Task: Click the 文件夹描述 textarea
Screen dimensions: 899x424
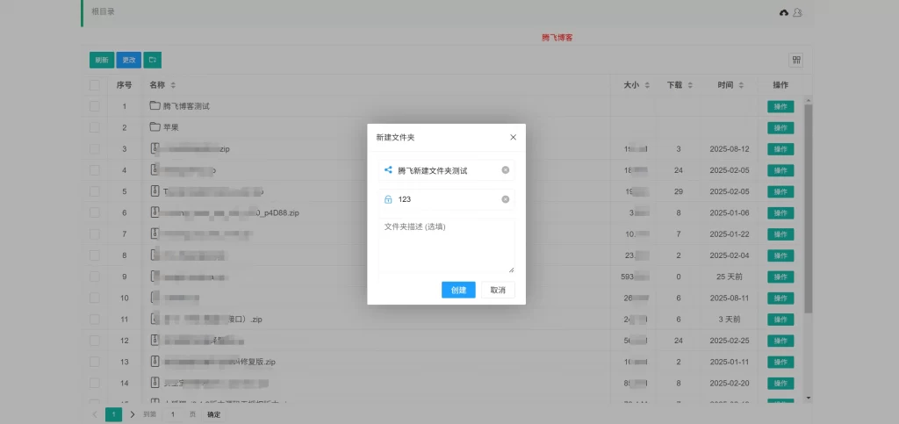Action: click(447, 246)
